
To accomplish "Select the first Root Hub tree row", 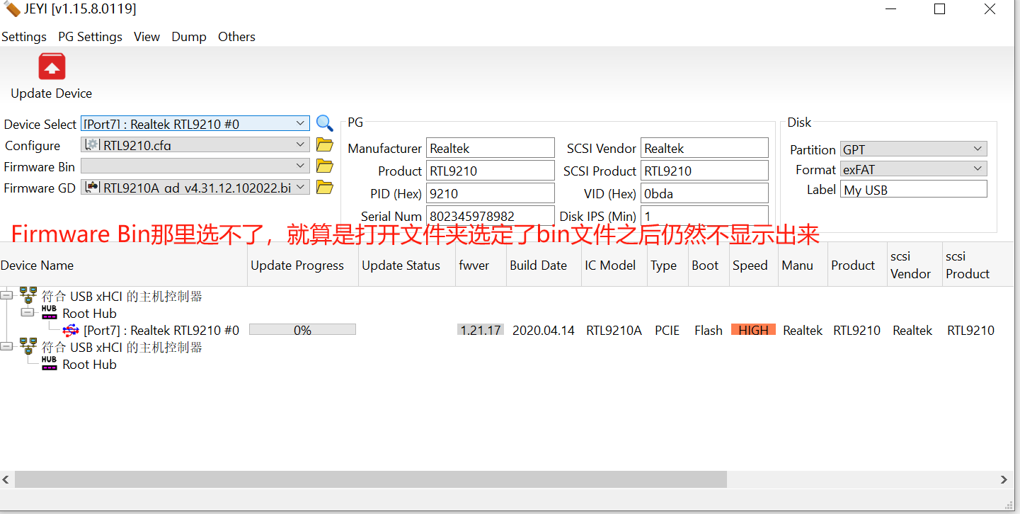I will (89, 313).
